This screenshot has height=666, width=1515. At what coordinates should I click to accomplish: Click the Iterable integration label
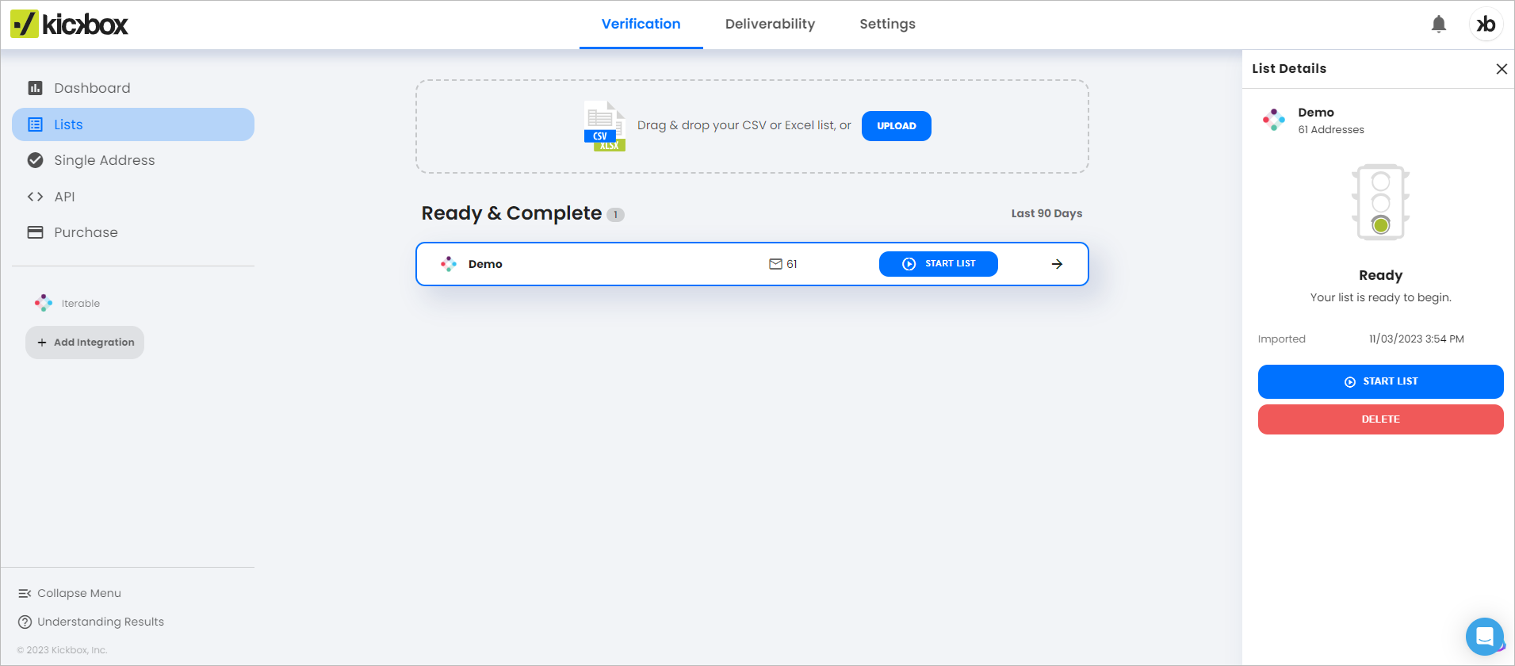(81, 304)
